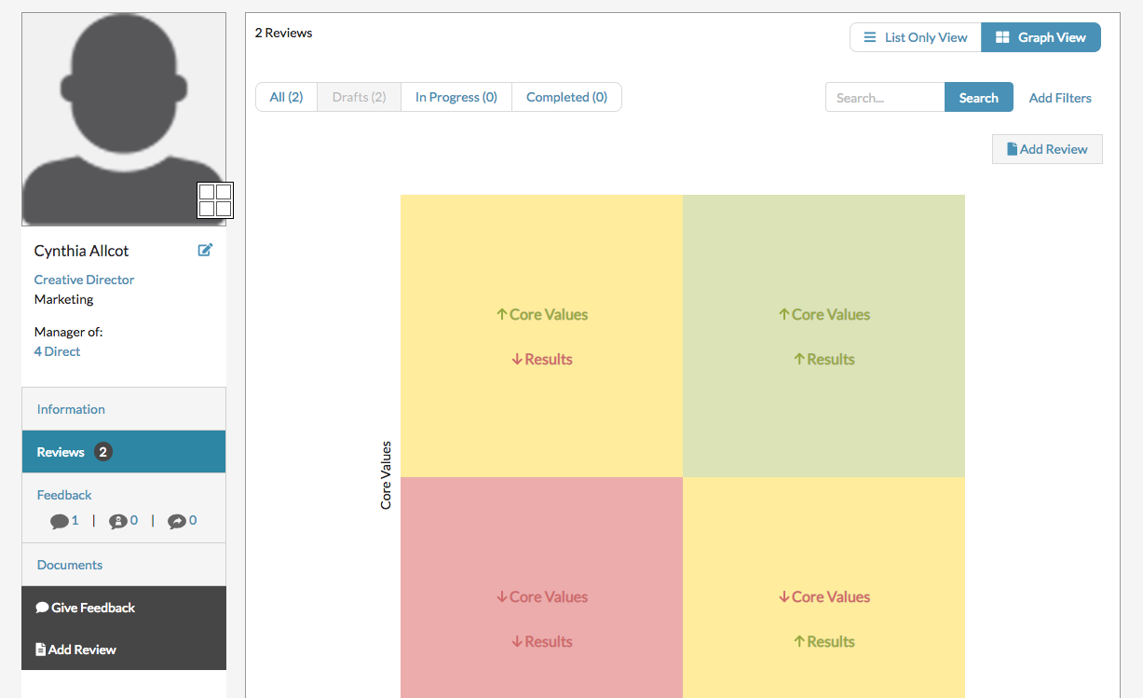Select the Completed (0) tab

566,97
